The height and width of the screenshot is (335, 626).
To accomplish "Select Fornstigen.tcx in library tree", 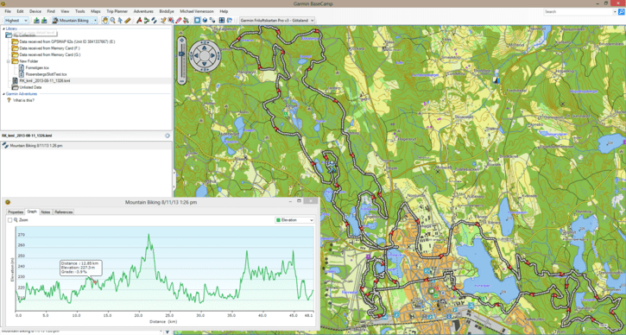I will (x=37, y=68).
